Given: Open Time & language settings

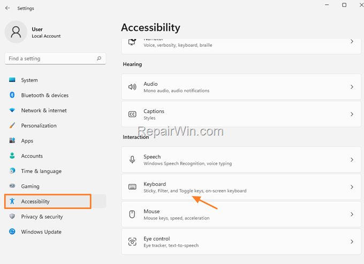Looking at the screenshot, I should 55,171.
